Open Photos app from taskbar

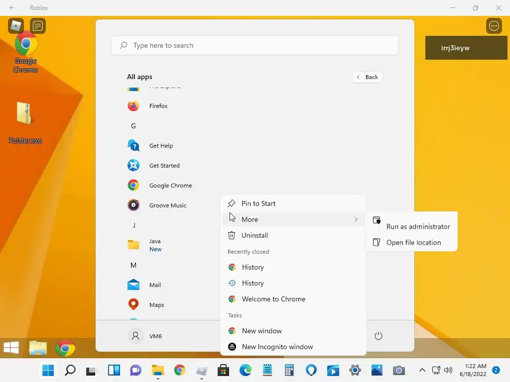click(377, 370)
